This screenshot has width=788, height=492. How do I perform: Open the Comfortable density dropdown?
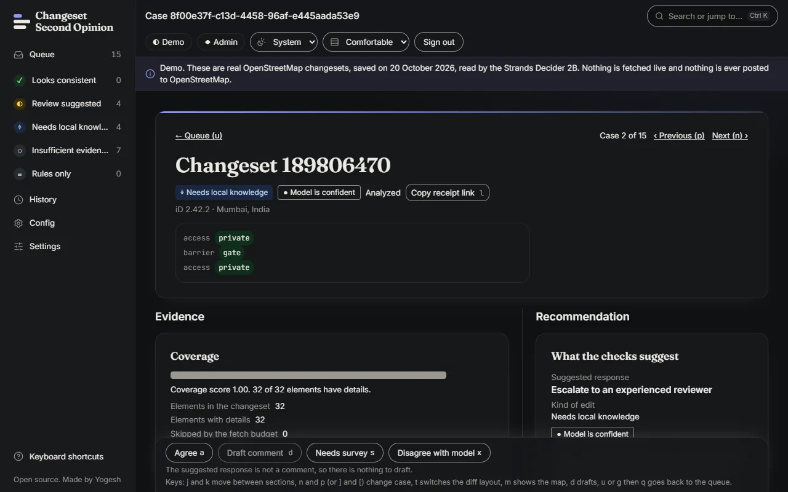coord(366,42)
